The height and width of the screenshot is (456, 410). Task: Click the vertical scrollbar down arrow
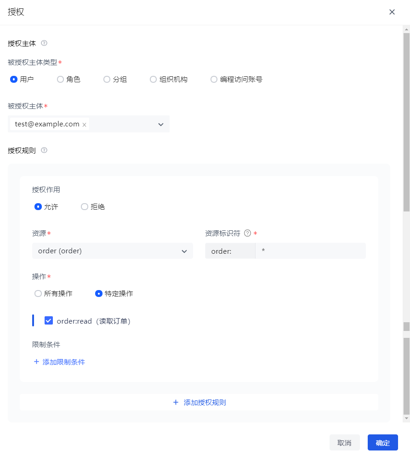(x=406, y=418)
